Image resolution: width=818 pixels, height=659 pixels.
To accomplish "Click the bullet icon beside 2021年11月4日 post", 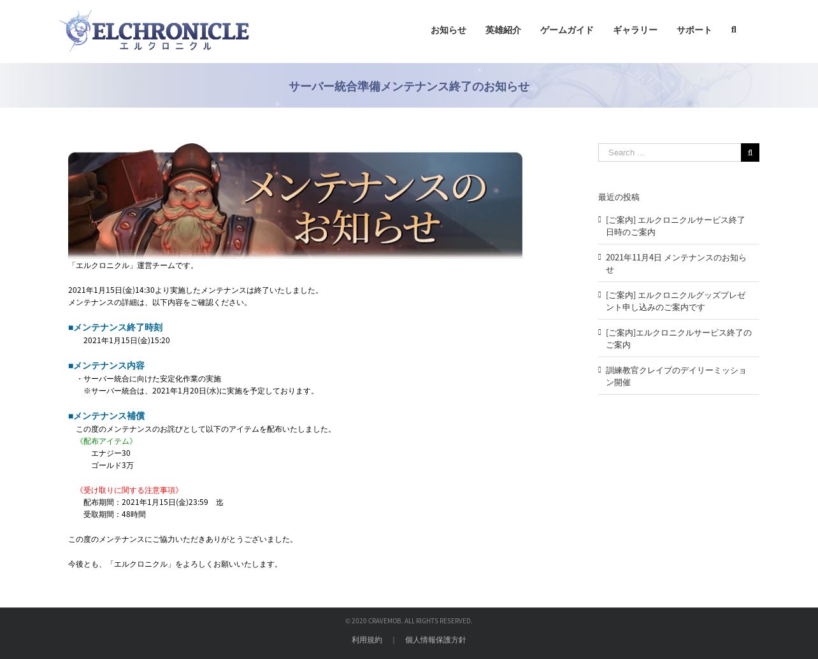I will tap(600, 257).
